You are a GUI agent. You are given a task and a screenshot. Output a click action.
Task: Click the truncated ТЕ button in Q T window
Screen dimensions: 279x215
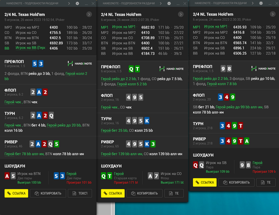[174, 193]
